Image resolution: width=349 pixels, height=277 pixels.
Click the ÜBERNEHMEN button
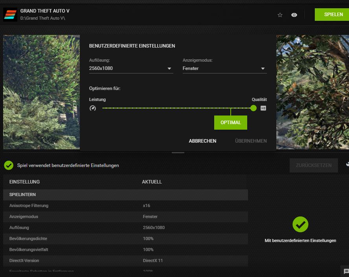click(x=251, y=141)
